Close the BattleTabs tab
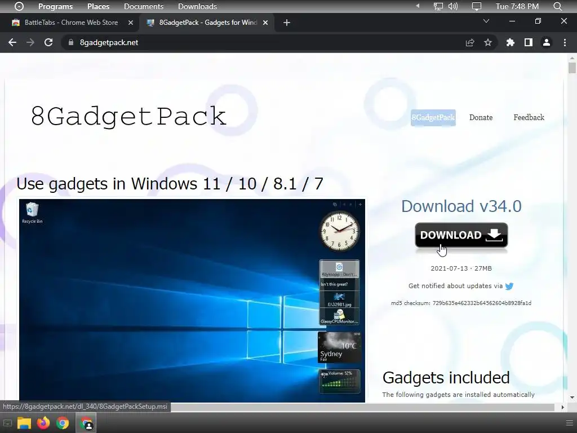Image resolution: width=577 pixels, height=433 pixels. coord(131,23)
